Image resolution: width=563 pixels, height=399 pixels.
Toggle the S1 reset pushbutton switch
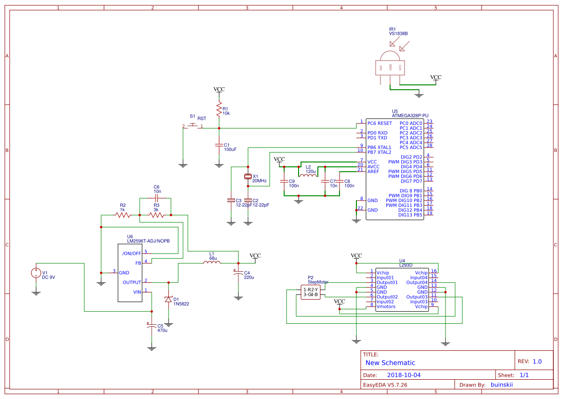point(192,124)
